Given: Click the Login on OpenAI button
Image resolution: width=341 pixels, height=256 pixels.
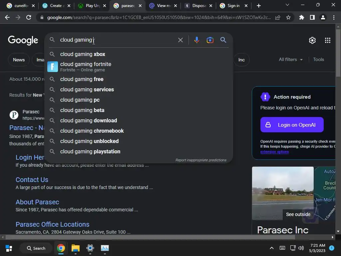Looking at the screenshot, I should click(292, 125).
